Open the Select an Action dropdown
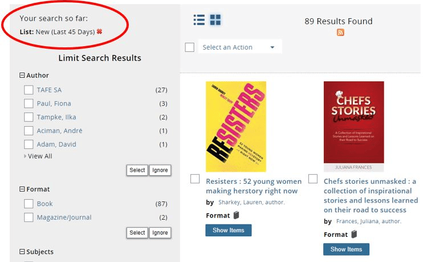The height and width of the screenshot is (262, 423). click(239, 47)
